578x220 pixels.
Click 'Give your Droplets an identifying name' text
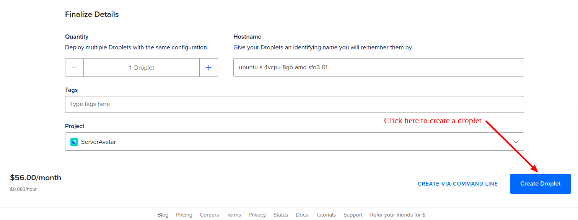coord(323,47)
